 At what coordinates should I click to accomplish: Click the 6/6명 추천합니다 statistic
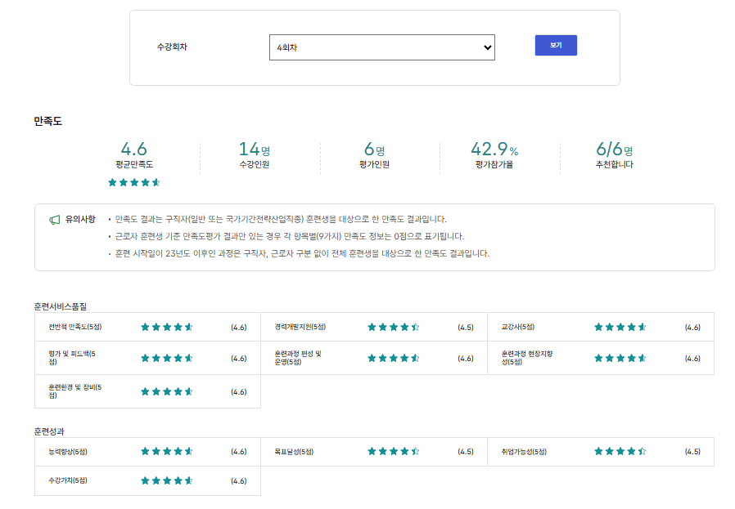(x=614, y=150)
